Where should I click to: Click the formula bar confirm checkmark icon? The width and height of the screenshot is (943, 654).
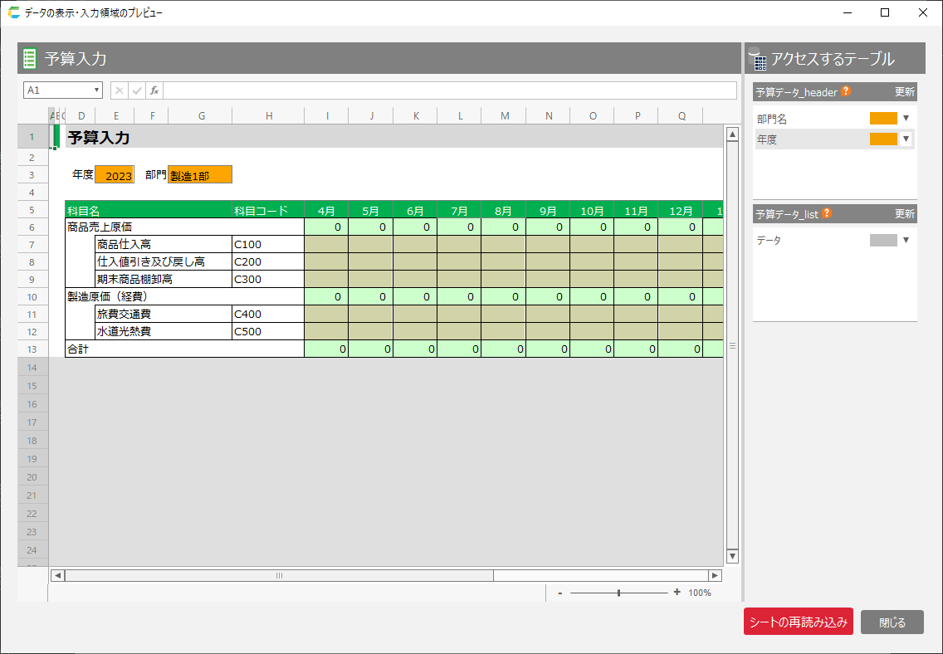137,90
